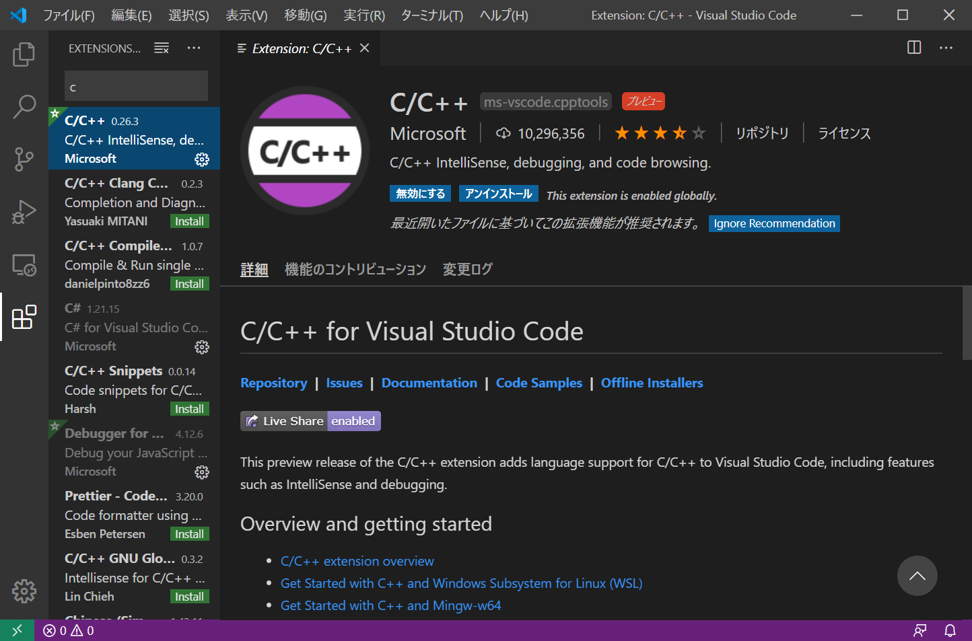Click the Live Share enabled badge
This screenshot has height=641, width=972.
(x=310, y=421)
